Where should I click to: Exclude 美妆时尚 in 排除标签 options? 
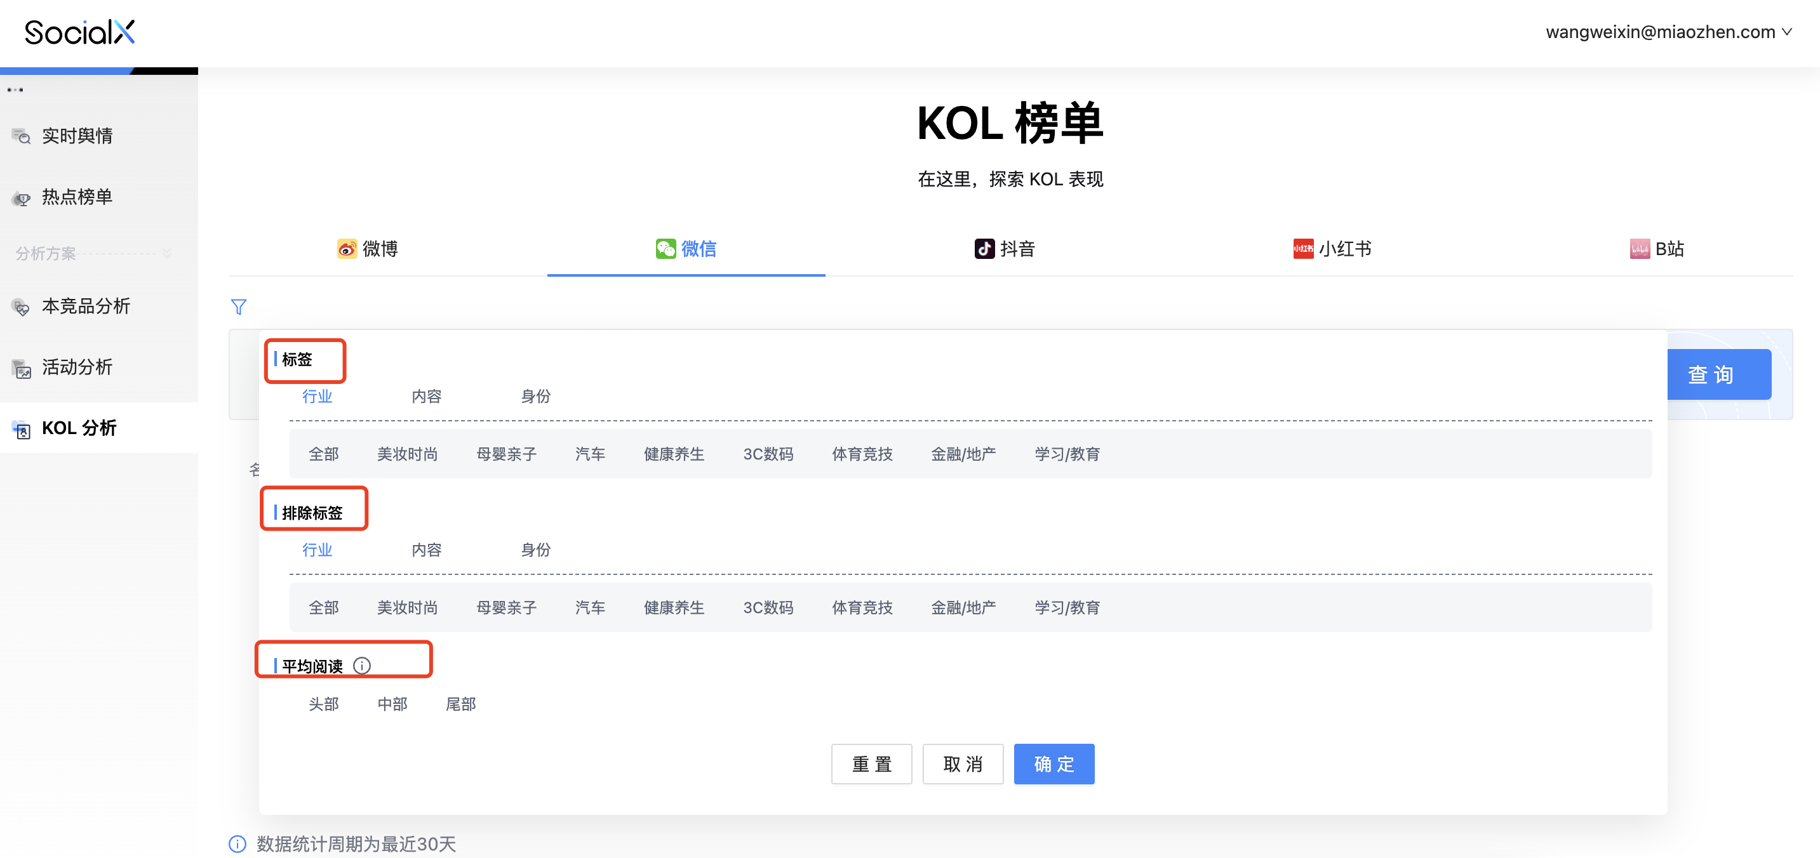pos(408,607)
